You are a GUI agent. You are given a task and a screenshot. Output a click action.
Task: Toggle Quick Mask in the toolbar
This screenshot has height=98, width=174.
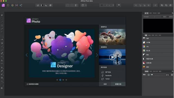point(83,5)
